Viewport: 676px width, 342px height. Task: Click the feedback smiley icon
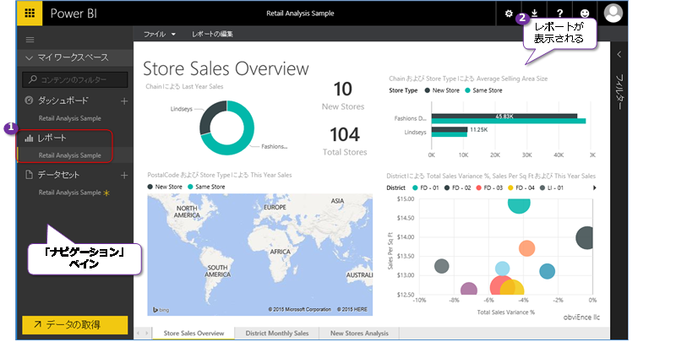tap(585, 14)
